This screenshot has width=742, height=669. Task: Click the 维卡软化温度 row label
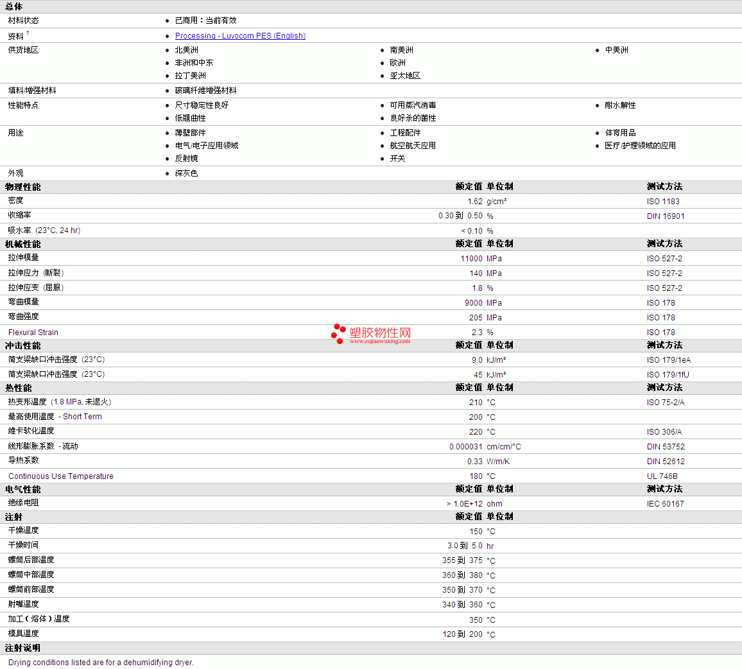[x=31, y=431]
